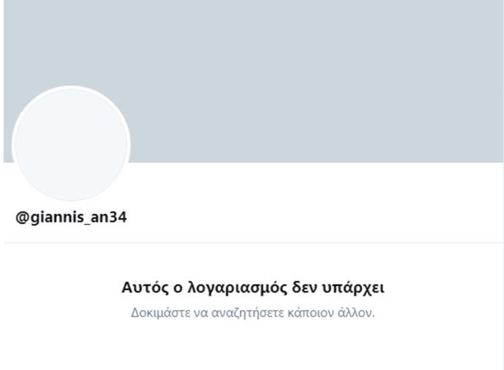The height and width of the screenshot is (370, 504).
Task: Click the 'giannis' part of the handle
Action: 57,218
